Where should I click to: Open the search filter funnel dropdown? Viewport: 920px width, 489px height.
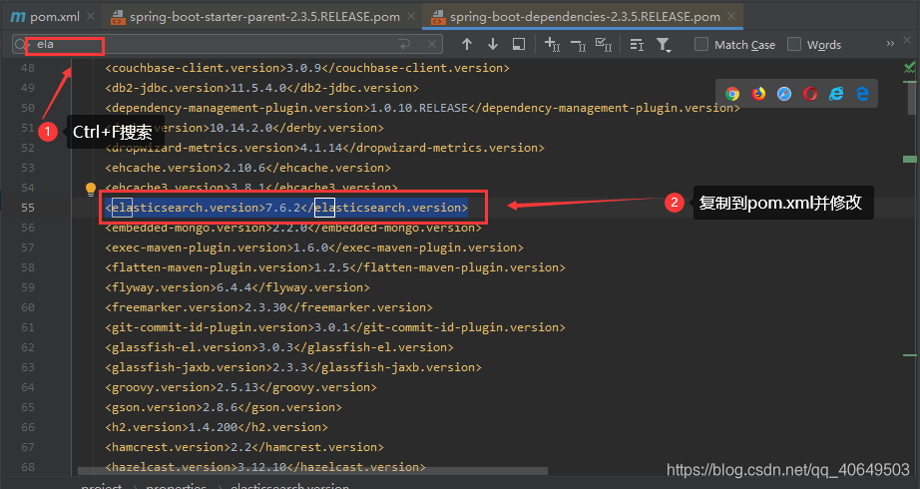(x=663, y=45)
